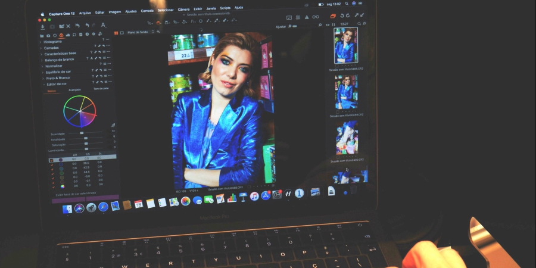Select the orange Pan hand cursor tool
The height and width of the screenshot is (268, 536).
click(x=158, y=22)
